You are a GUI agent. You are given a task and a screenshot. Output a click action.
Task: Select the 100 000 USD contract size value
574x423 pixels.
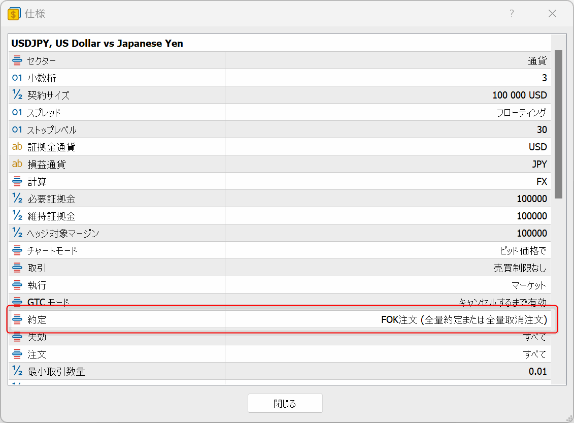(519, 95)
